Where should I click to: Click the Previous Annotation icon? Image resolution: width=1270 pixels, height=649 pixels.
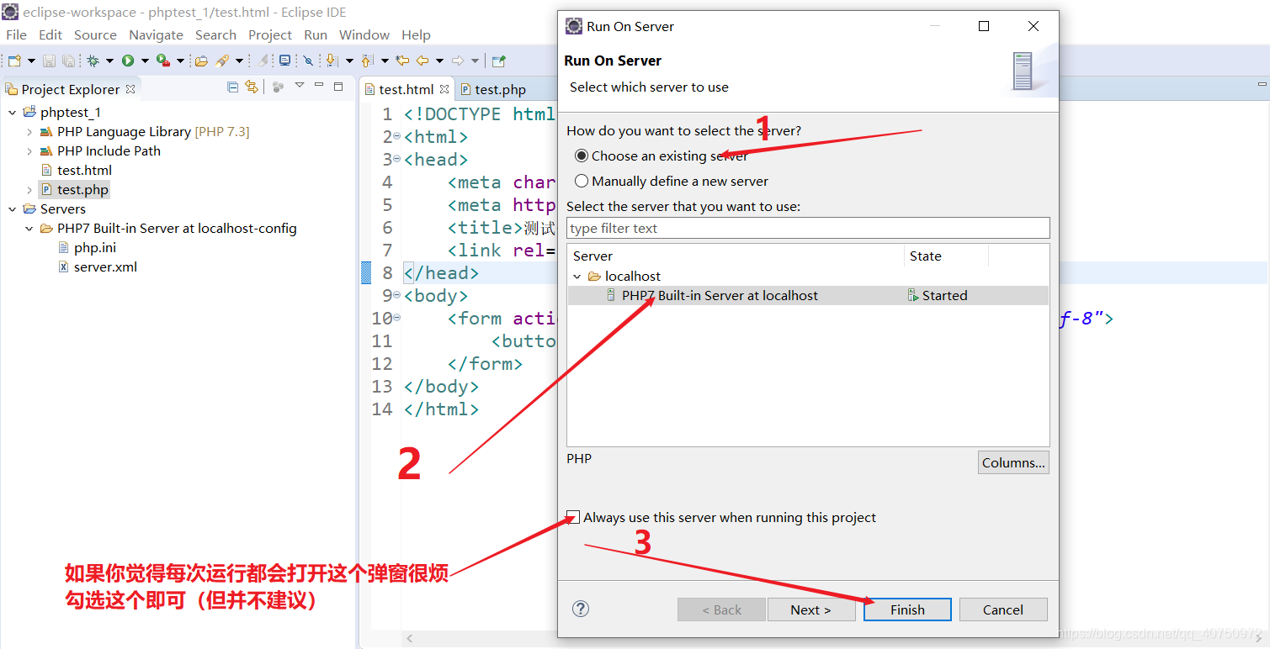pyautogui.click(x=367, y=61)
